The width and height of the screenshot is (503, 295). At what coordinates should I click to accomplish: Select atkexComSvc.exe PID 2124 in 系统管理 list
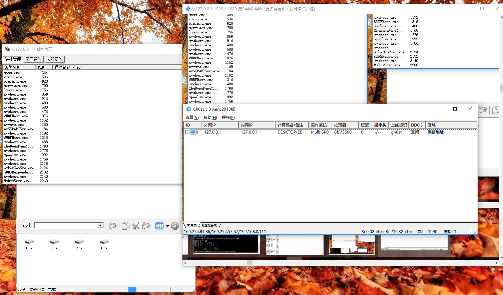coord(26,168)
